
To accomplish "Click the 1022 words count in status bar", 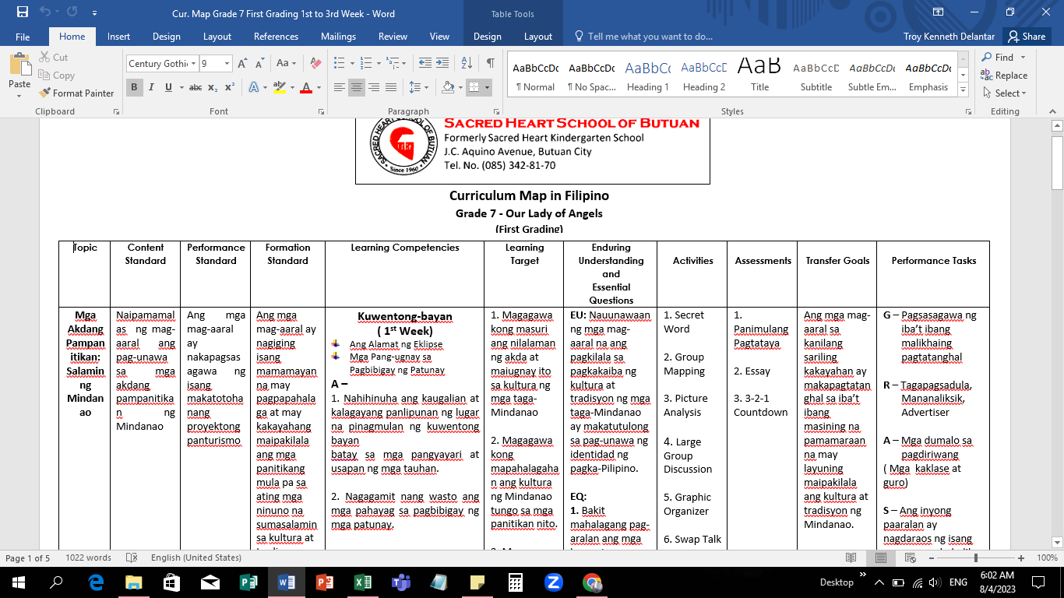I will [88, 558].
